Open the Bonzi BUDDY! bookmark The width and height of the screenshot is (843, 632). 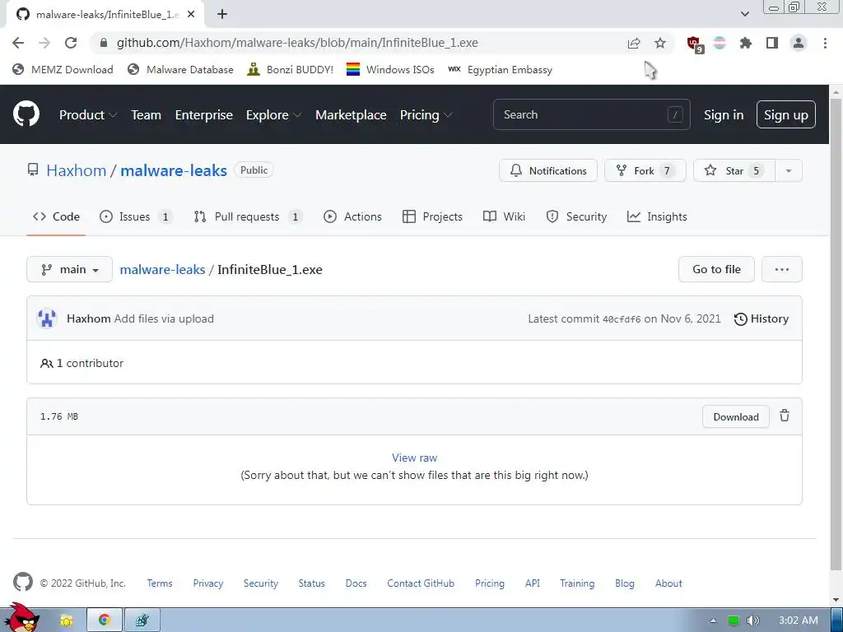point(291,70)
